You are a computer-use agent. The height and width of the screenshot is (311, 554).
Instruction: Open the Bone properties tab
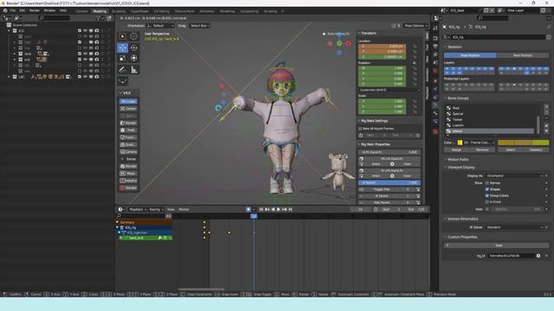(435, 113)
